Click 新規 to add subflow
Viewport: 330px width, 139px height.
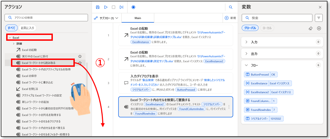[230, 18]
